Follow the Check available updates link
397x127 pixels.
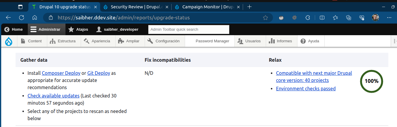pyautogui.click(x=54, y=96)
